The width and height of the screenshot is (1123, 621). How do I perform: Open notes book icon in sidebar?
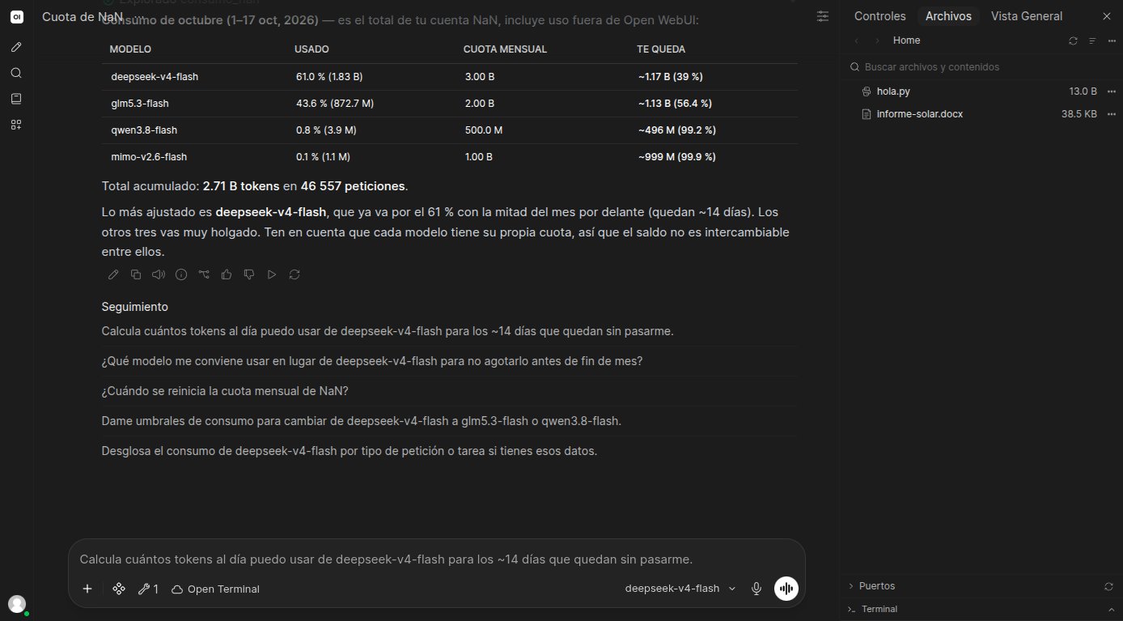(x=16, y=99)
